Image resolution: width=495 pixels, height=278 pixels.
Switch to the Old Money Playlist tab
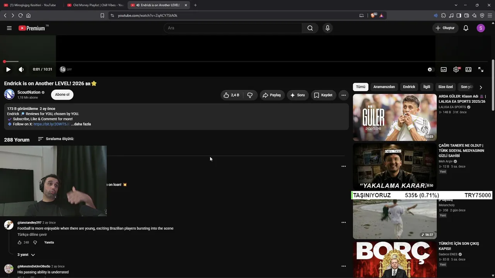click(95, 5)
